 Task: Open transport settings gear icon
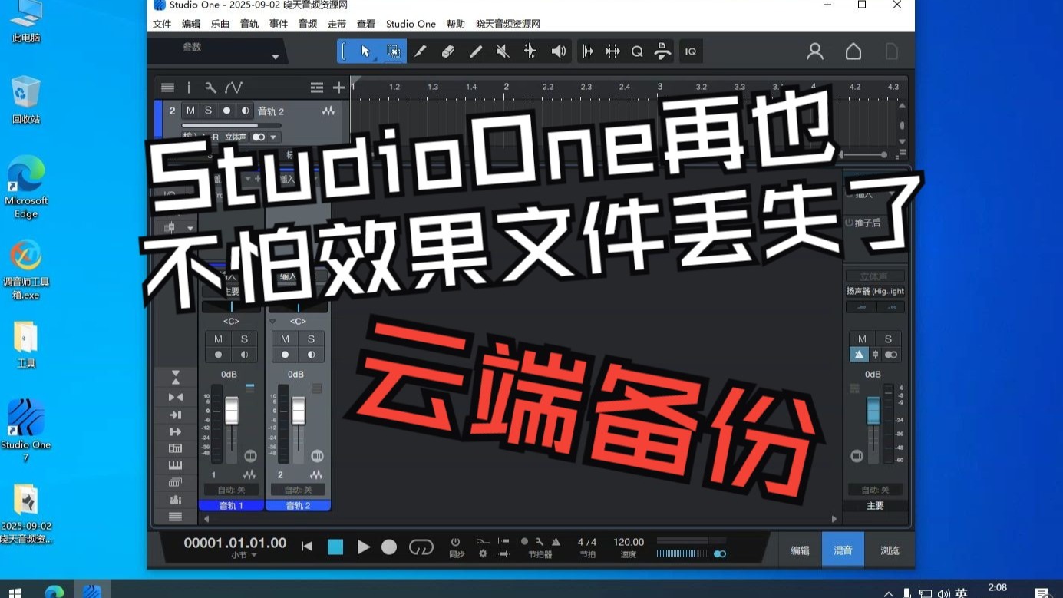[483, 553]
